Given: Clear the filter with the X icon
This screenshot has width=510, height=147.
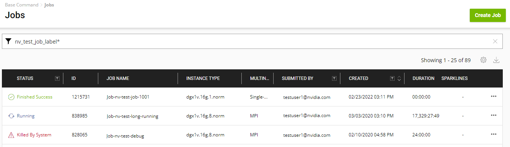Looking at the screenshot, I should point(495,41).
